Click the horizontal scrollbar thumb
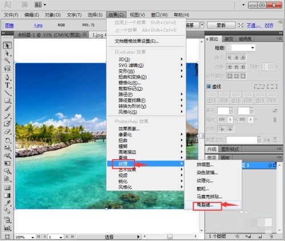This screenshot has width=285, height=241. pyautogui.click(x=170, y=236)
